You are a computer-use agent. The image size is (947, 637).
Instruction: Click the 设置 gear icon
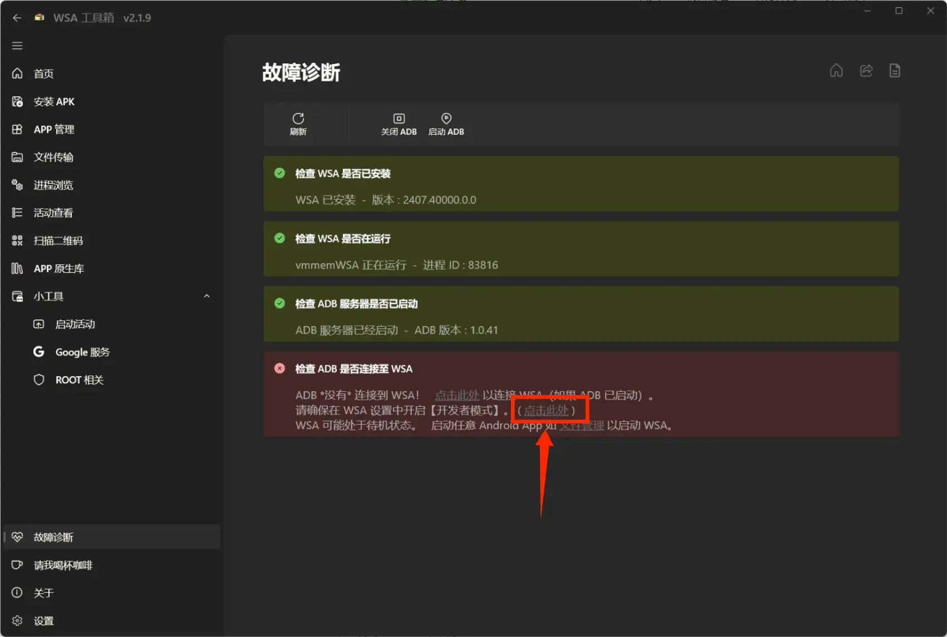point(17,620)
